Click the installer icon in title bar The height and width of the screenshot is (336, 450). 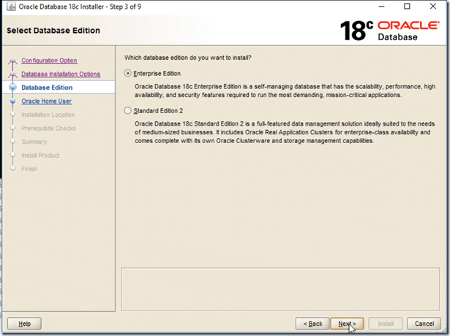9,7
